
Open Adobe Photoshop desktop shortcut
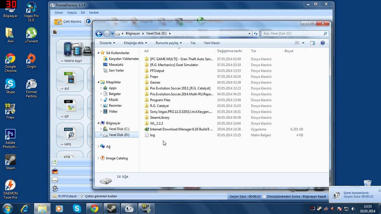10,139
